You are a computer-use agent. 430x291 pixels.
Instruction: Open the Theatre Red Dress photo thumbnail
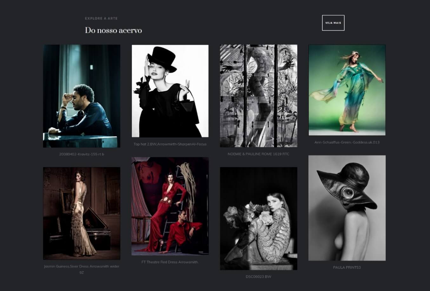tap(170, 206)
